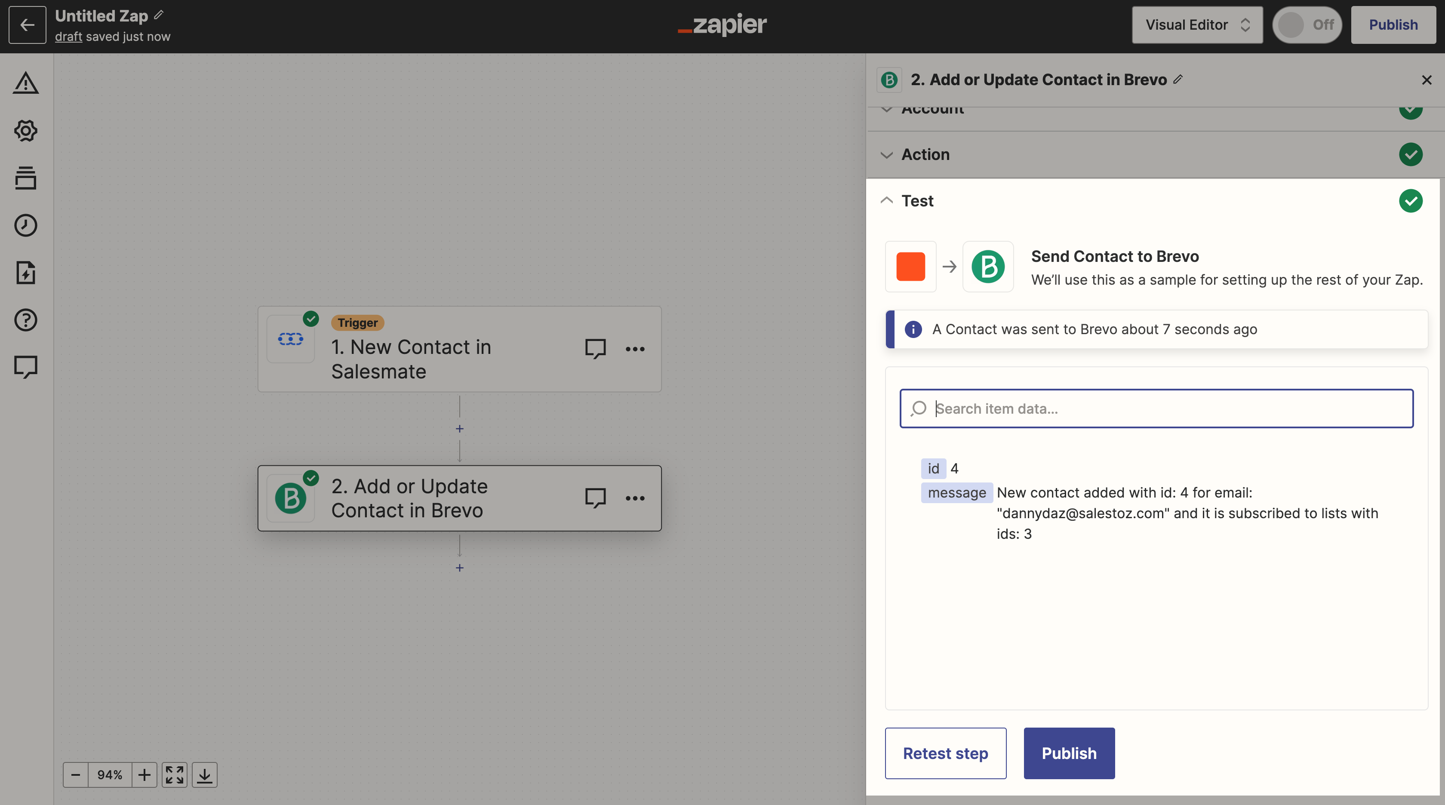Open Zap settings gear icon
The width and height of the screenshot is (1445, 805).
26,131
